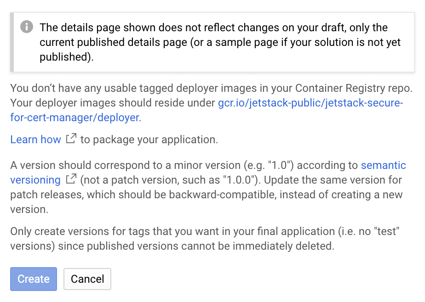Click text "Only create versions for tags"
425x302 pixels.
coord(80,231)
